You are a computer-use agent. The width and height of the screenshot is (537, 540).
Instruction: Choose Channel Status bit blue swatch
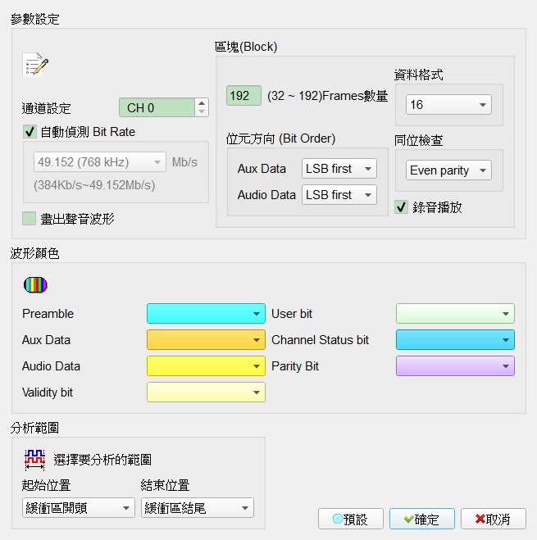[x=455, y=339]
